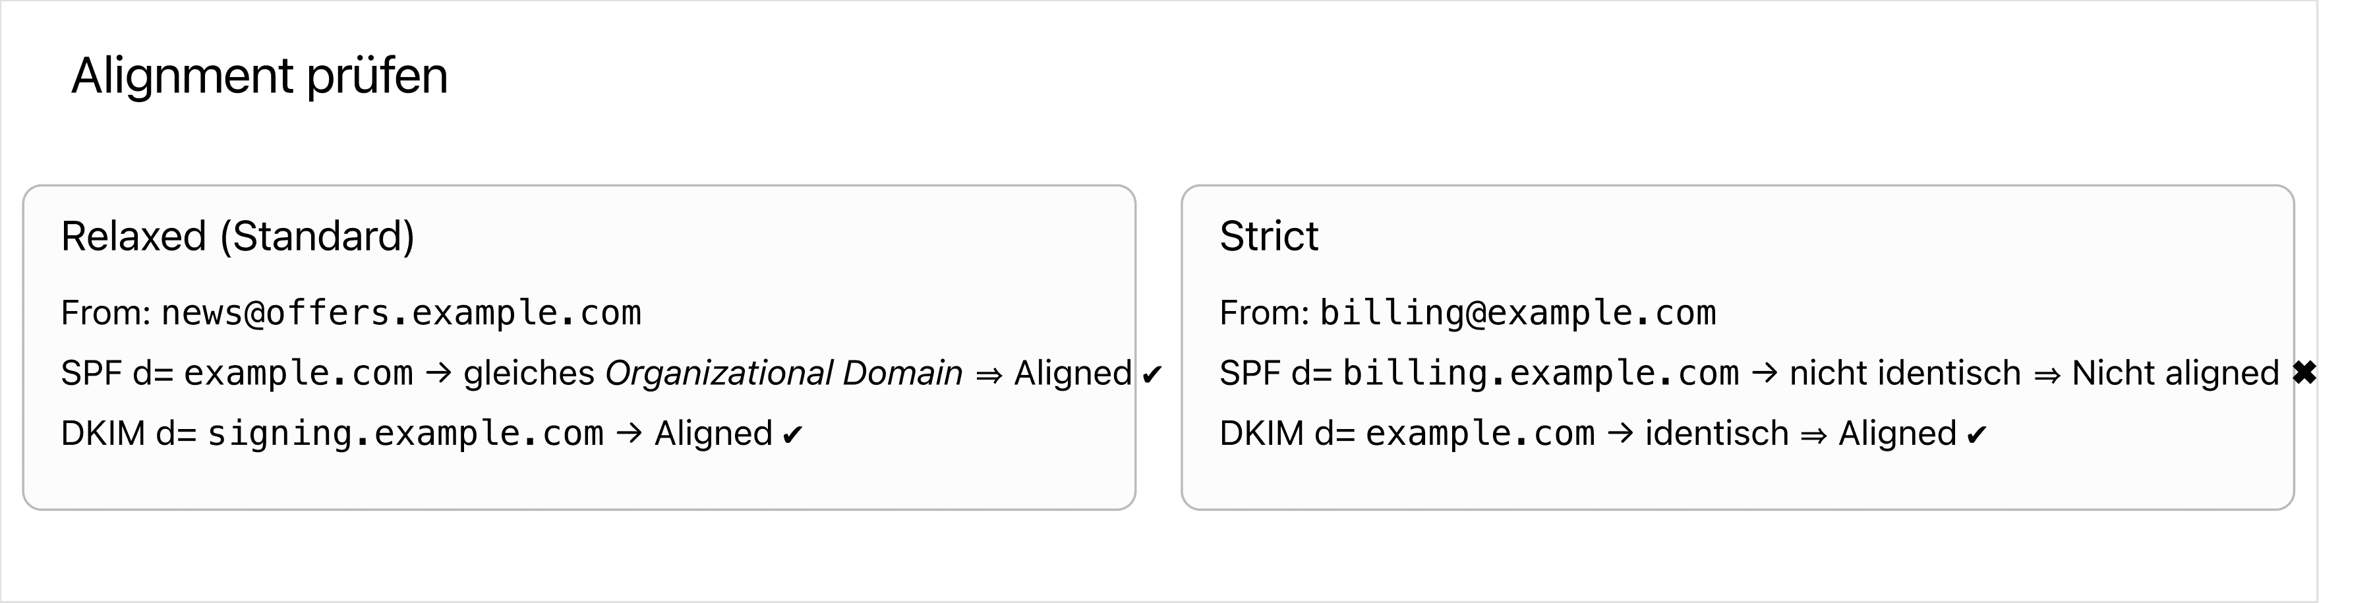This screenshot has height=603, width=2373.
Task: Click the checkmark on signing.example.com DKIM line
Action: pyautogui.click(x=792, y=436)
